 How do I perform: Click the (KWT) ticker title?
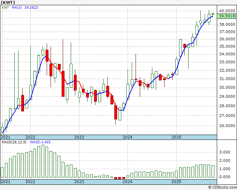(8, 2)
